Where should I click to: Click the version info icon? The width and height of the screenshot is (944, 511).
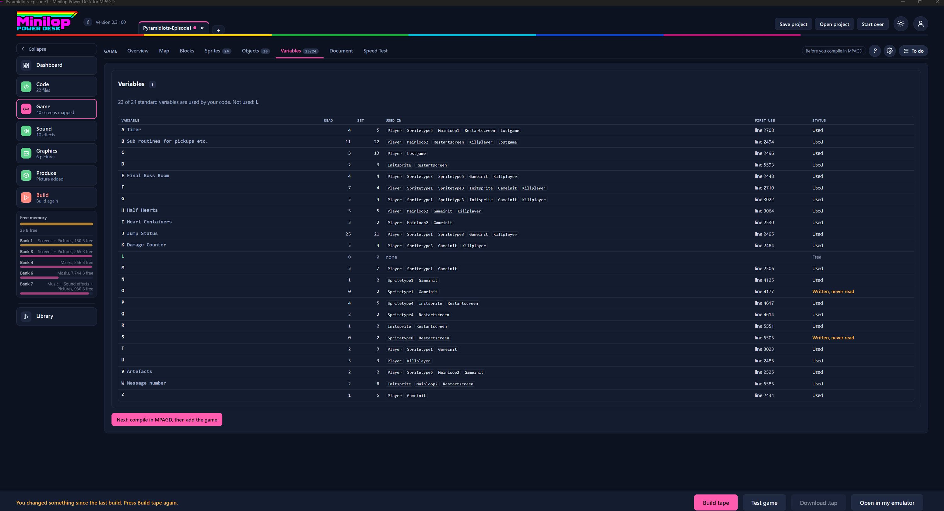[x=88, y=22]
